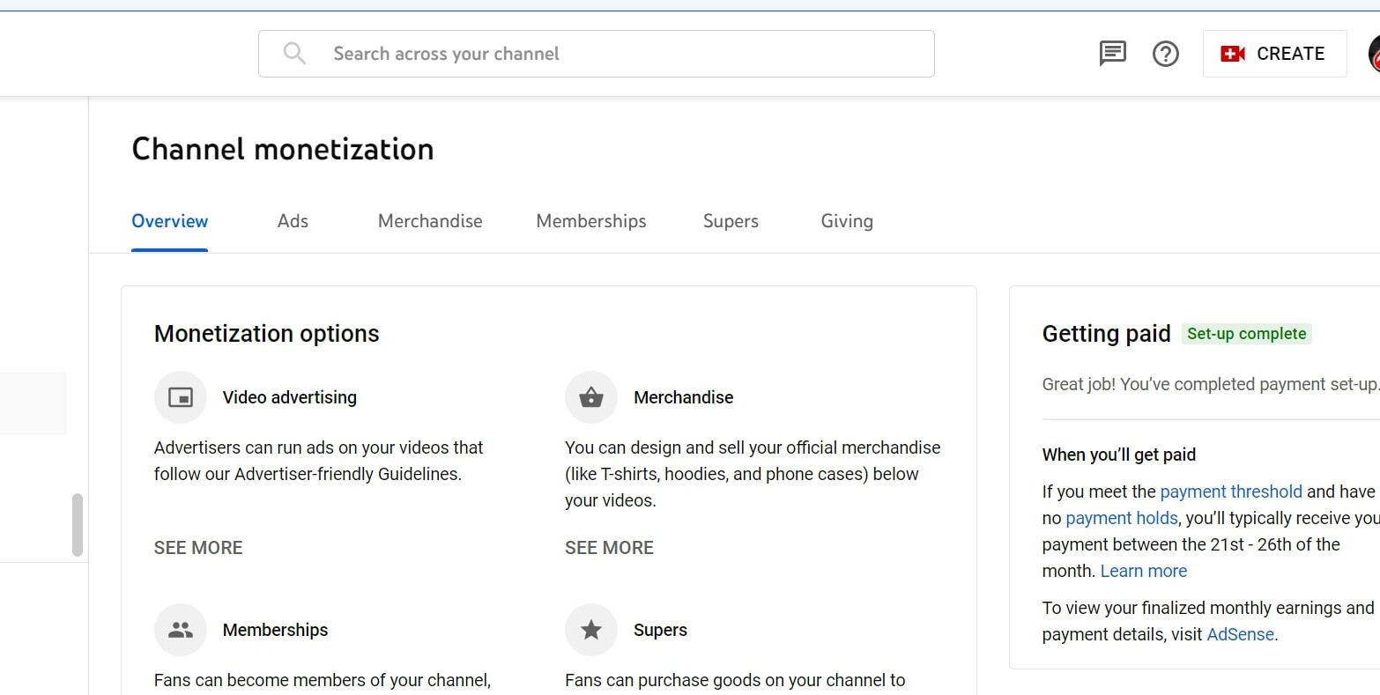This screenshot has width=1380, height=695.
Task: Click the Memberships people icon
Action: point(181,630)
